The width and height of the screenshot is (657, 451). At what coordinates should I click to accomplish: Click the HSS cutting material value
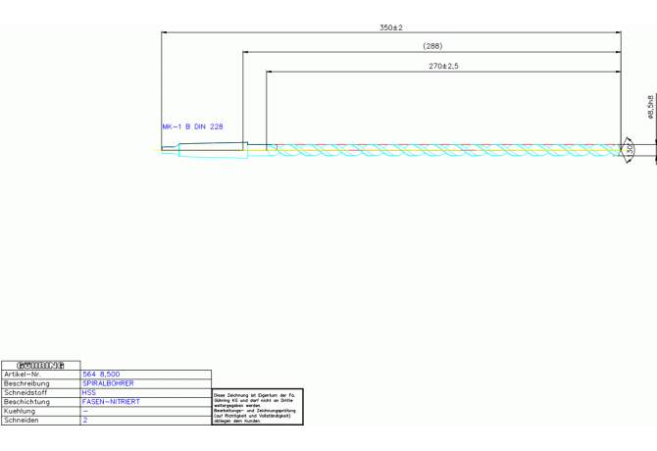(89, 392)
